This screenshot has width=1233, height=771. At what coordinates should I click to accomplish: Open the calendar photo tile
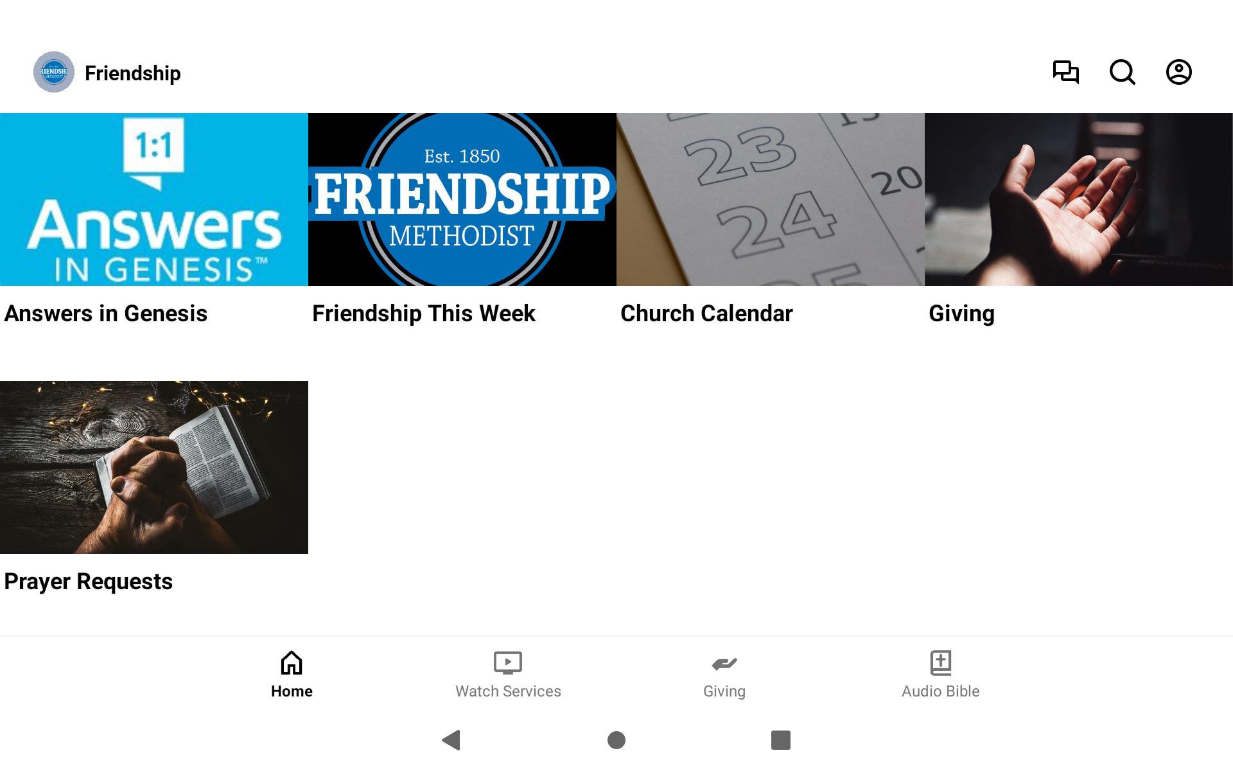[771, 199]
